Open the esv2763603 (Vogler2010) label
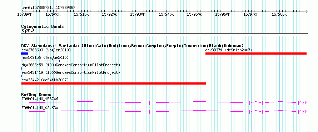This screenshot has width=318, height=132. coord(46,50)
